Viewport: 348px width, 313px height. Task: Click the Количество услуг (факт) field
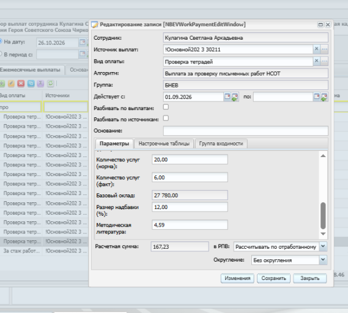tap(190, 177)
